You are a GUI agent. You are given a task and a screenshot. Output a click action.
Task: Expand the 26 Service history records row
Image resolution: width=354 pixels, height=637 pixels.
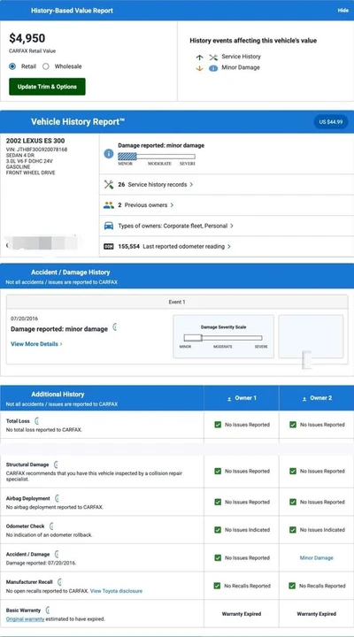click(227, 184)
